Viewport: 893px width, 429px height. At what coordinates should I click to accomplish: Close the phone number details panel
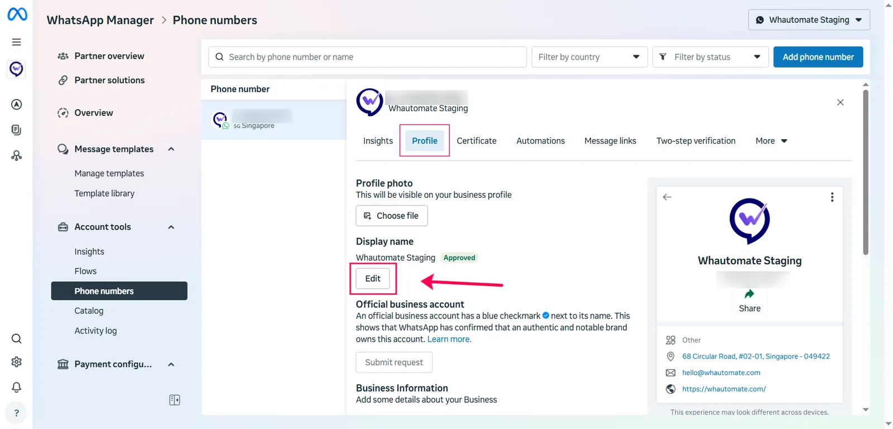(x=841, y=102)
